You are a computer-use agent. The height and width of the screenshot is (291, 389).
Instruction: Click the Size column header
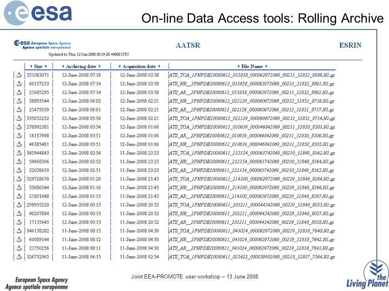coord(38,66)
